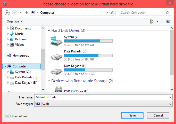Click the Hard Disk Drives (3) header
The height and width of the screenshot is (124, 176).
(68, 30)
